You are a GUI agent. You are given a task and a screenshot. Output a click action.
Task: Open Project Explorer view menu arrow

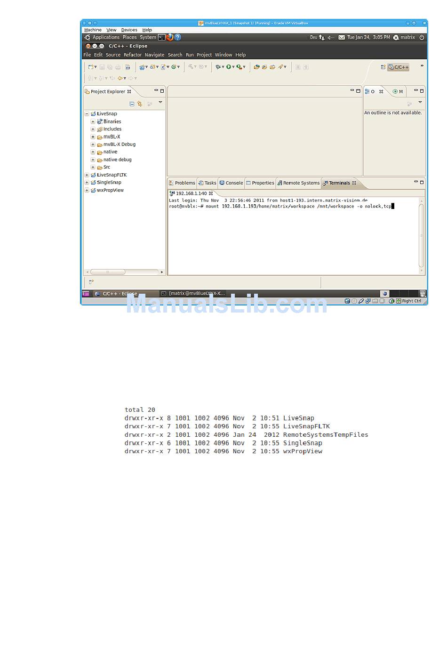[160, 103]
